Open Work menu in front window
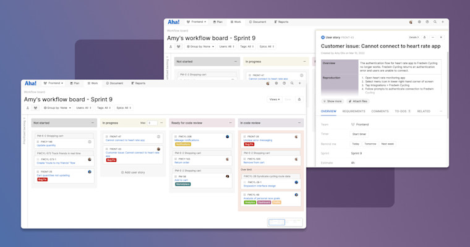470x247 pixels. 93,83
